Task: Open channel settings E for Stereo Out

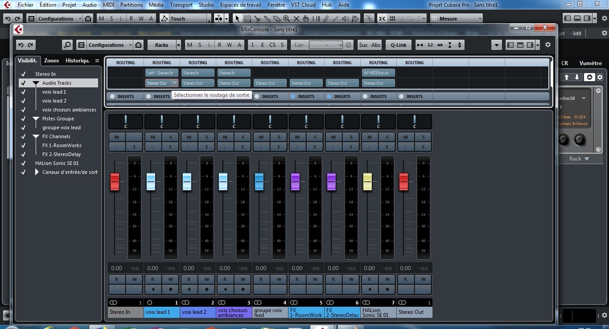Action: [x=424, y=147]
